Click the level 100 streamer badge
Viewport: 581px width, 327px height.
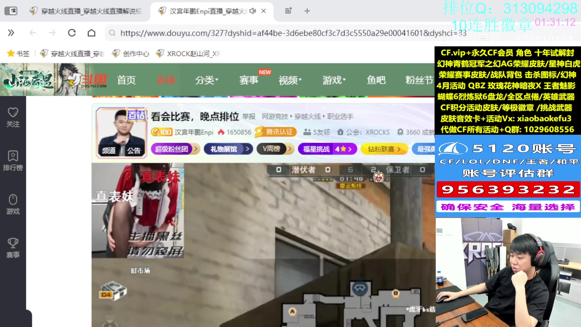pos(162,132)
